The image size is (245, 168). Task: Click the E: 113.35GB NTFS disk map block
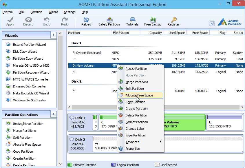(225, 122)
